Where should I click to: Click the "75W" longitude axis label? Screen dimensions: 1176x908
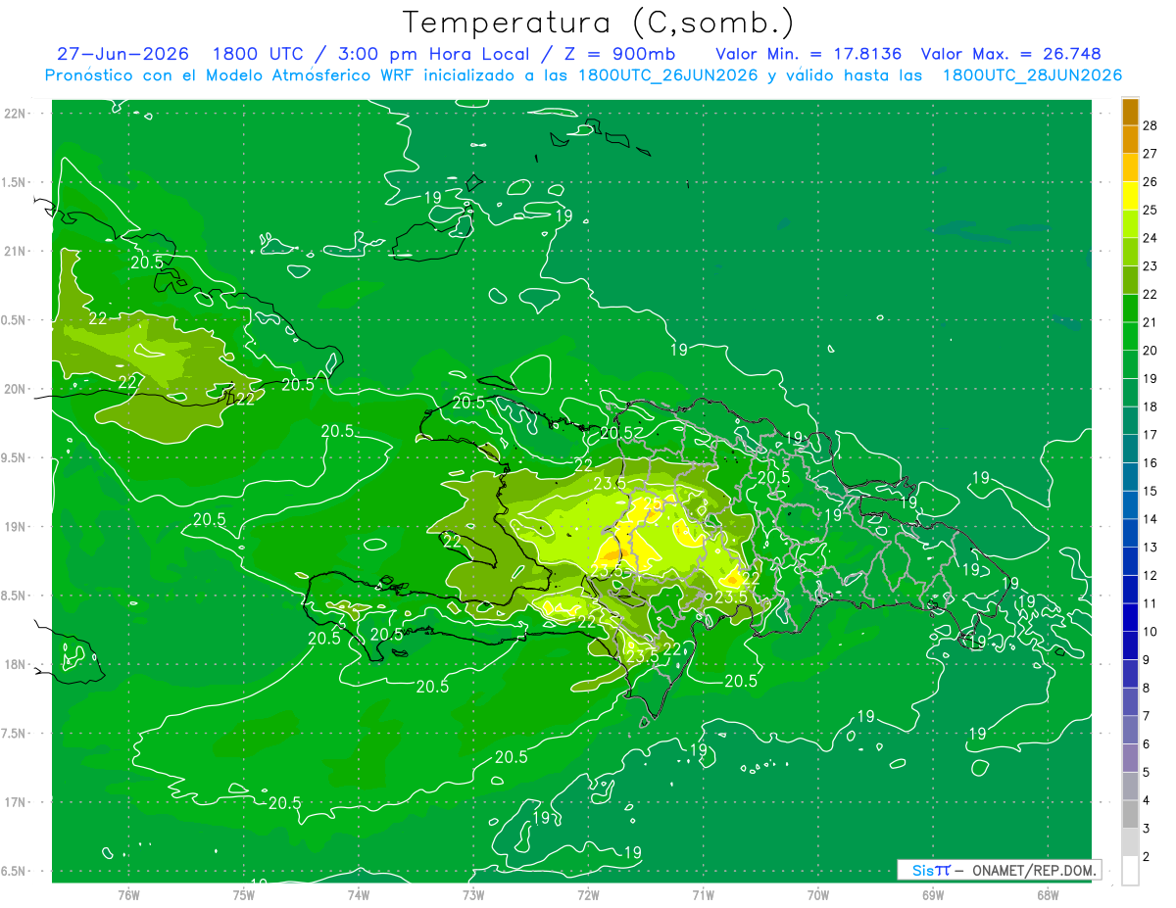click(243, 894)
